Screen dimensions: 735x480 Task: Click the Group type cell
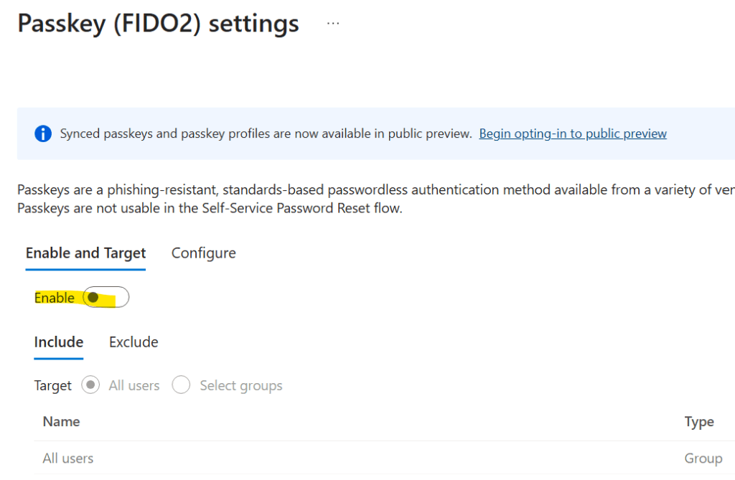[x=703, y=458]
